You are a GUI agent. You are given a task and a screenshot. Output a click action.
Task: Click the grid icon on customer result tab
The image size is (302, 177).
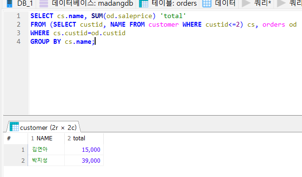point(14,127)
